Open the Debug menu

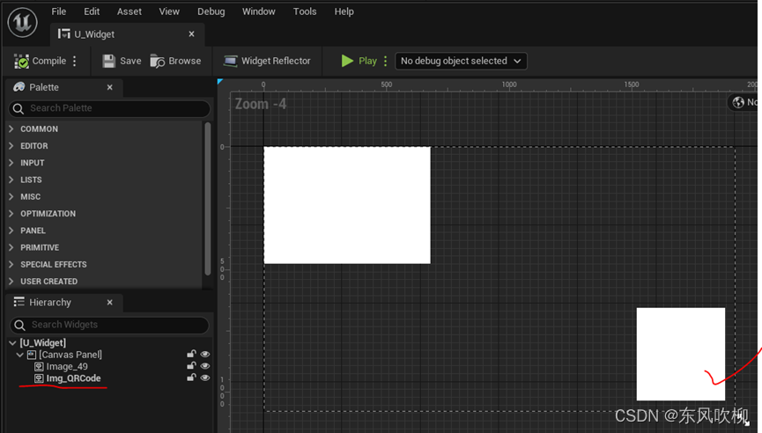[211, 11]
